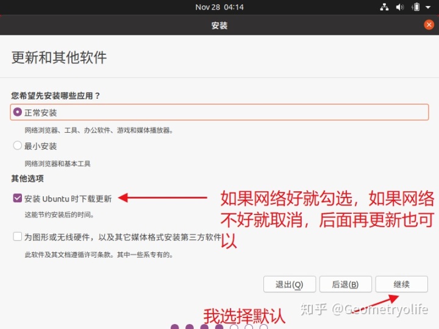Click description 网络浏览器、工具、办公软件、游戏和媒体播放器。
439x329 pixels.
[99, 130]
